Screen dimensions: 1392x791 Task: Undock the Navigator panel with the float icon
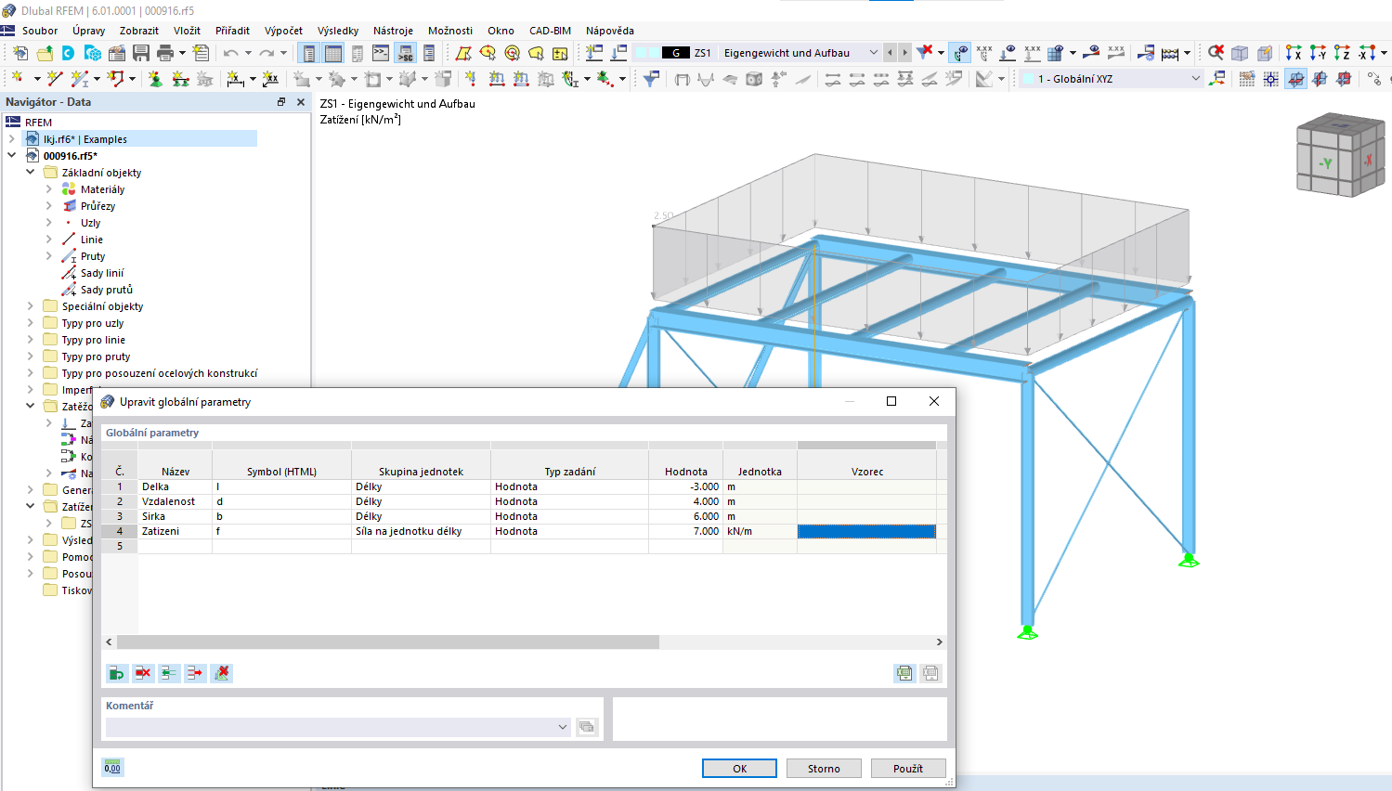(281, 102)
